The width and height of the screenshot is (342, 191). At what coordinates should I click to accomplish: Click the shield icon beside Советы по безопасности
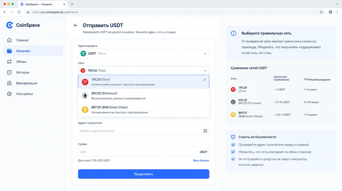pos(233,137)
